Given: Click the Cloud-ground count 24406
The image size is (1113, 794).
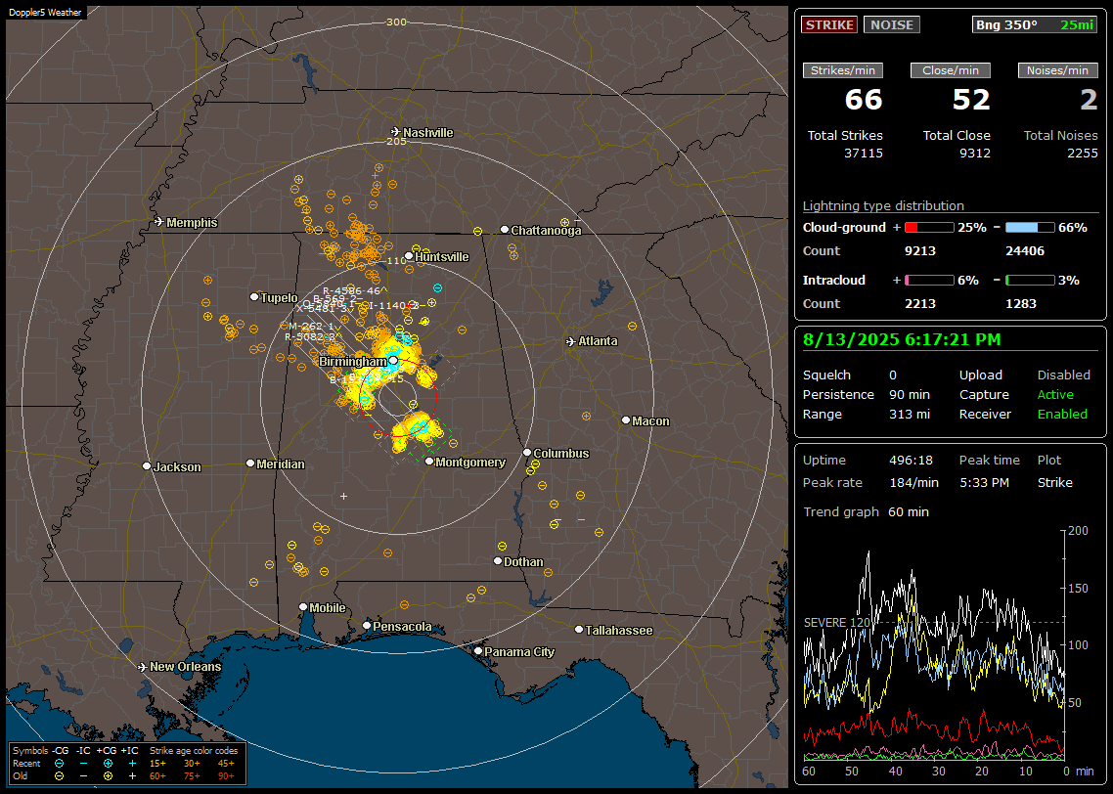Looking at the screenshot, I should [1025, 251].
